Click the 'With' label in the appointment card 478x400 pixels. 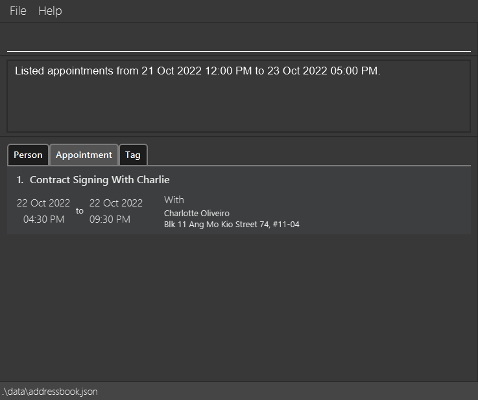click(x=174, y=200)
